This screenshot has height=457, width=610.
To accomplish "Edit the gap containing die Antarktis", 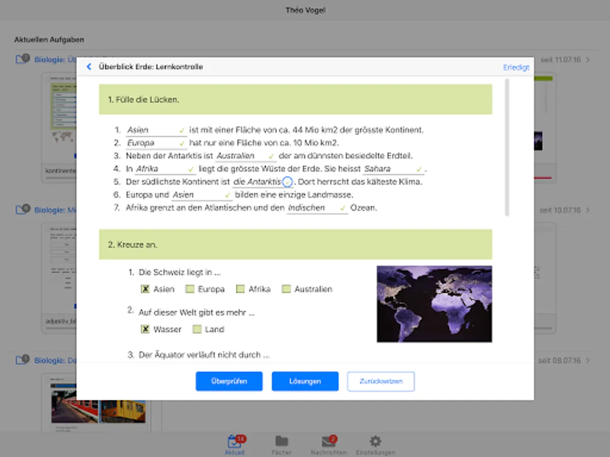I will (x=263, y=182).
